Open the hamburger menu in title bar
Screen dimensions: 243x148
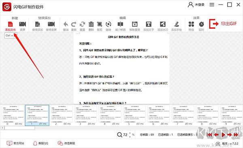point(212,4)
